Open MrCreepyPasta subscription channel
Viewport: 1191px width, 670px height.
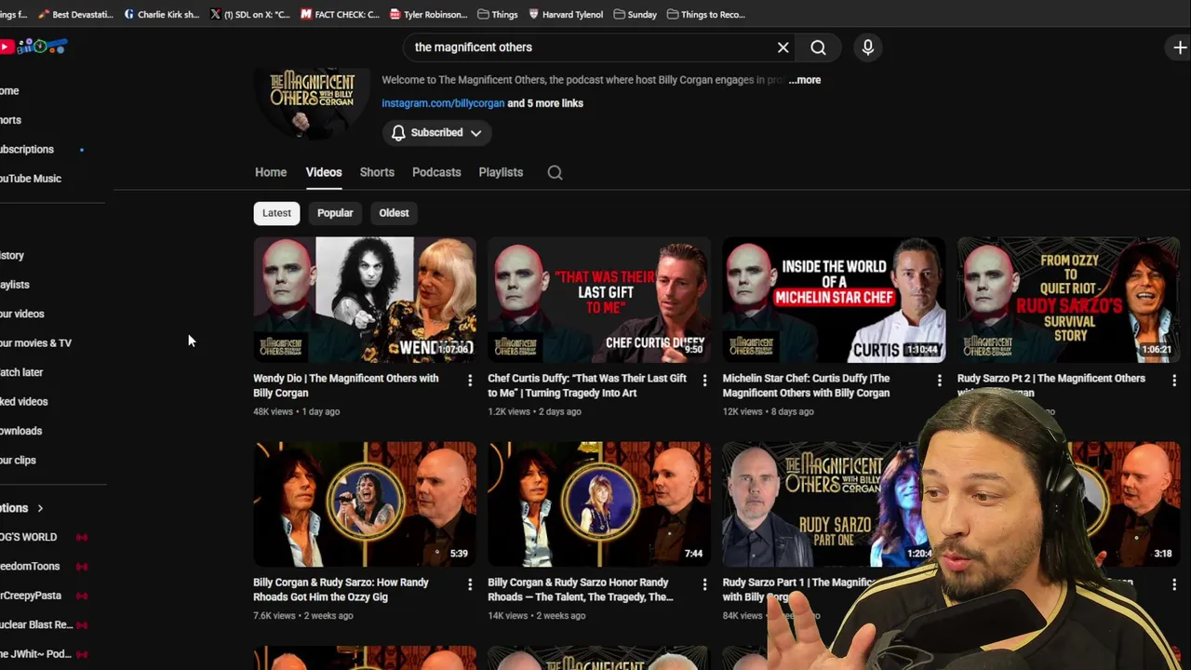(31, 596)
